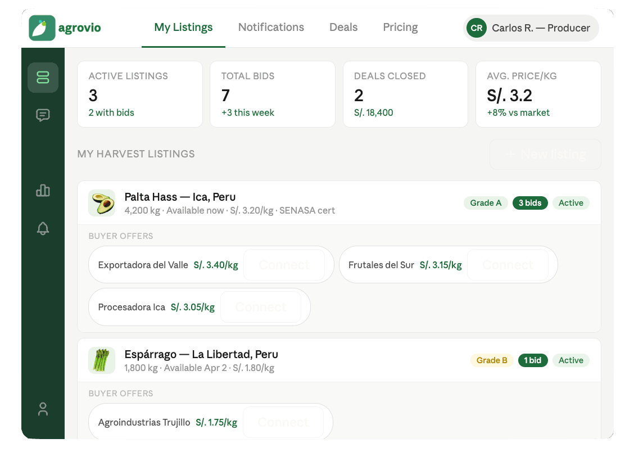The image size is (634, 452).
Task: Open the Carlos R. — Producer account menu
Action: (x=531, y=28)
